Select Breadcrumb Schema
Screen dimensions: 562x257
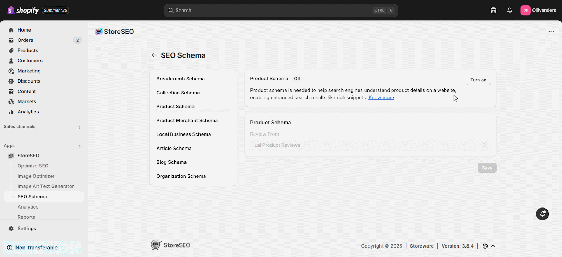[181, 79]
